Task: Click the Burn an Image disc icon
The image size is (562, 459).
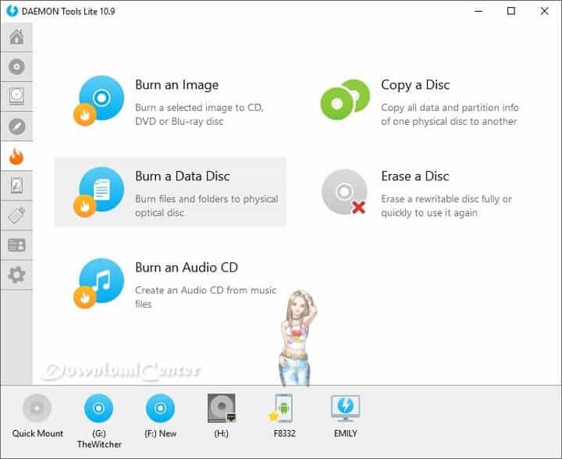Action: [99, 101]
